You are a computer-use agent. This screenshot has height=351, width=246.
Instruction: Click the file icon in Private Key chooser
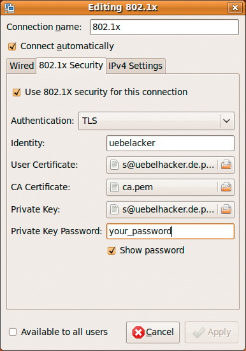[x=114, y=209]
